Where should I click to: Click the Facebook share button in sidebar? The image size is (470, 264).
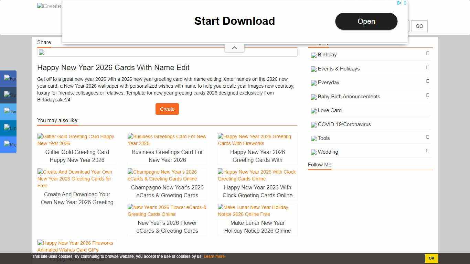pyautogui.click(x=8, y=78)
